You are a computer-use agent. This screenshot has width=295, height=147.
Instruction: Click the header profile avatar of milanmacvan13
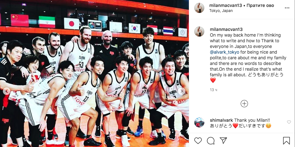pos(199,8)
